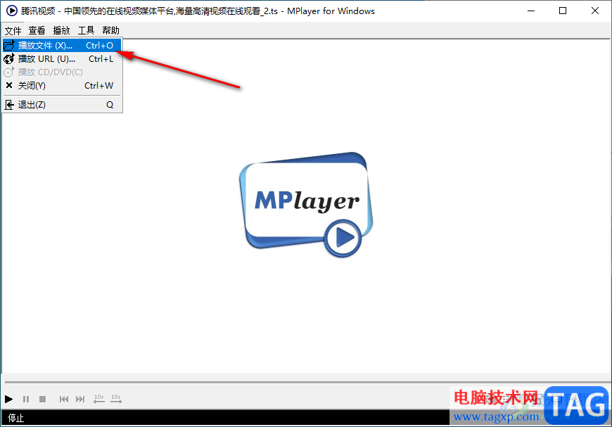Close the MPlayer window

(x=594, y=11)
